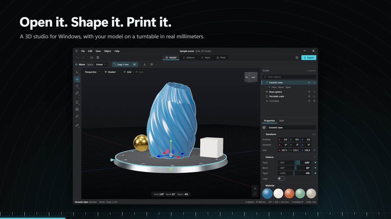The height and width of the screenshot is (219, 391).
Task: Click the add object plus-circle icon
Action: pos(152,64)
